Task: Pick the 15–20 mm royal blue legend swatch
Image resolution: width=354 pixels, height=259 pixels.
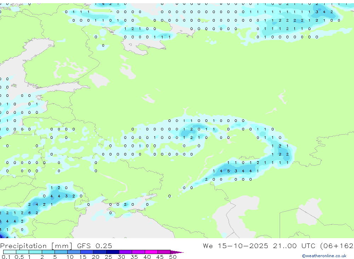Action: [x=87, y=252]
